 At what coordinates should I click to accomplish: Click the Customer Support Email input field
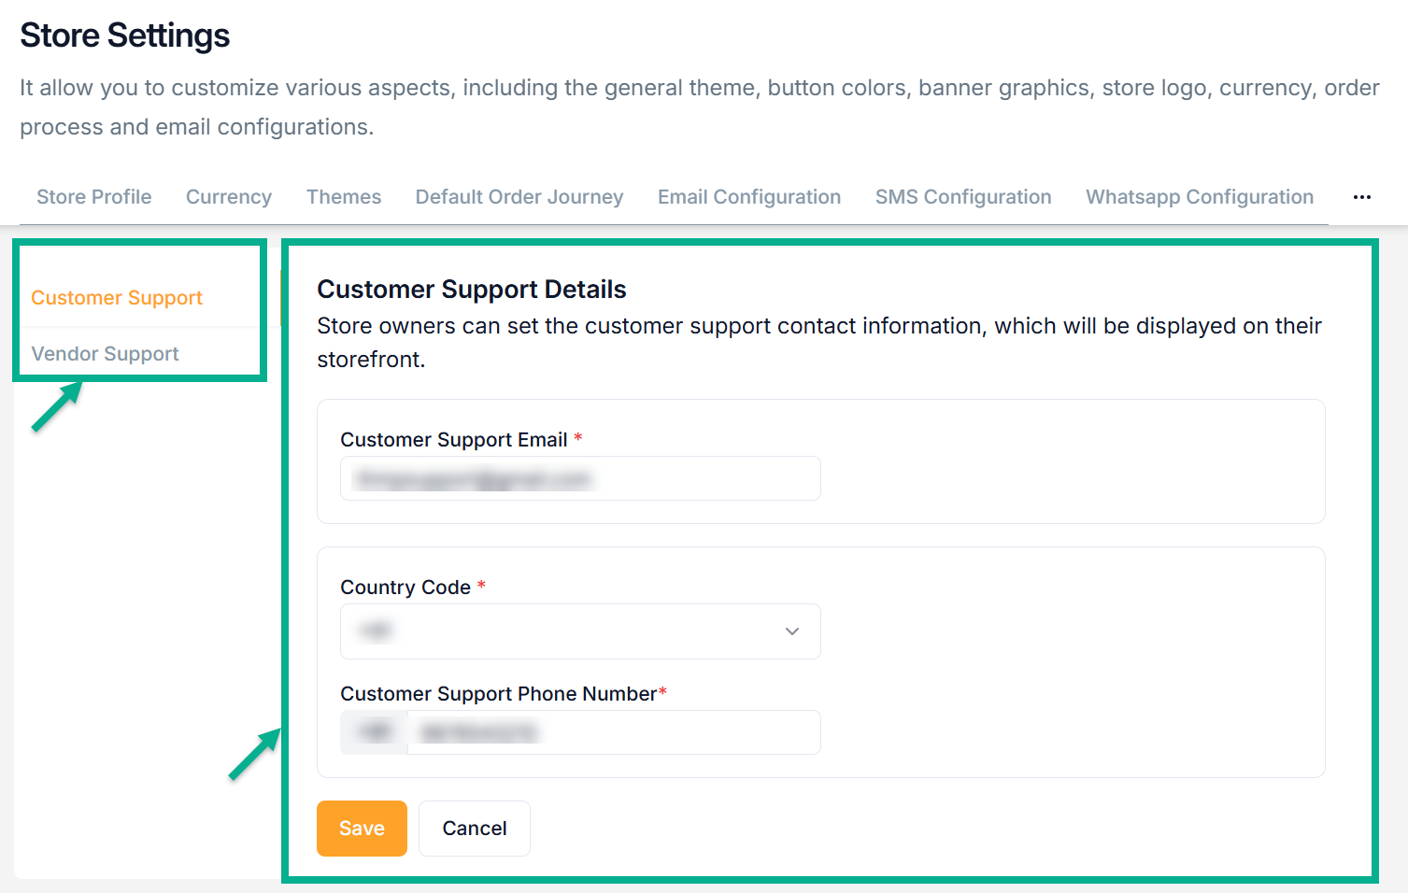coord(579,479)
